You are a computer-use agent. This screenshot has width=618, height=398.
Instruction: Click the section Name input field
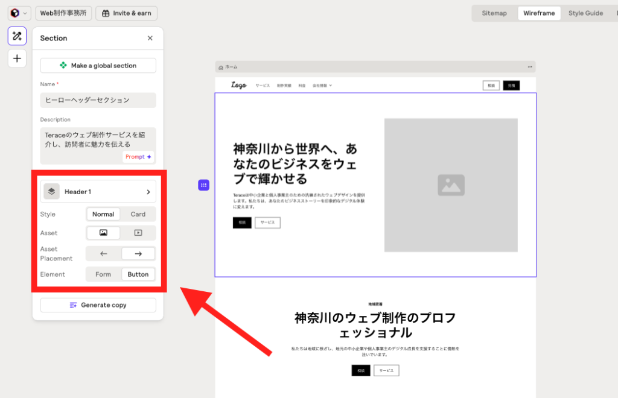[x=98, y=100]
